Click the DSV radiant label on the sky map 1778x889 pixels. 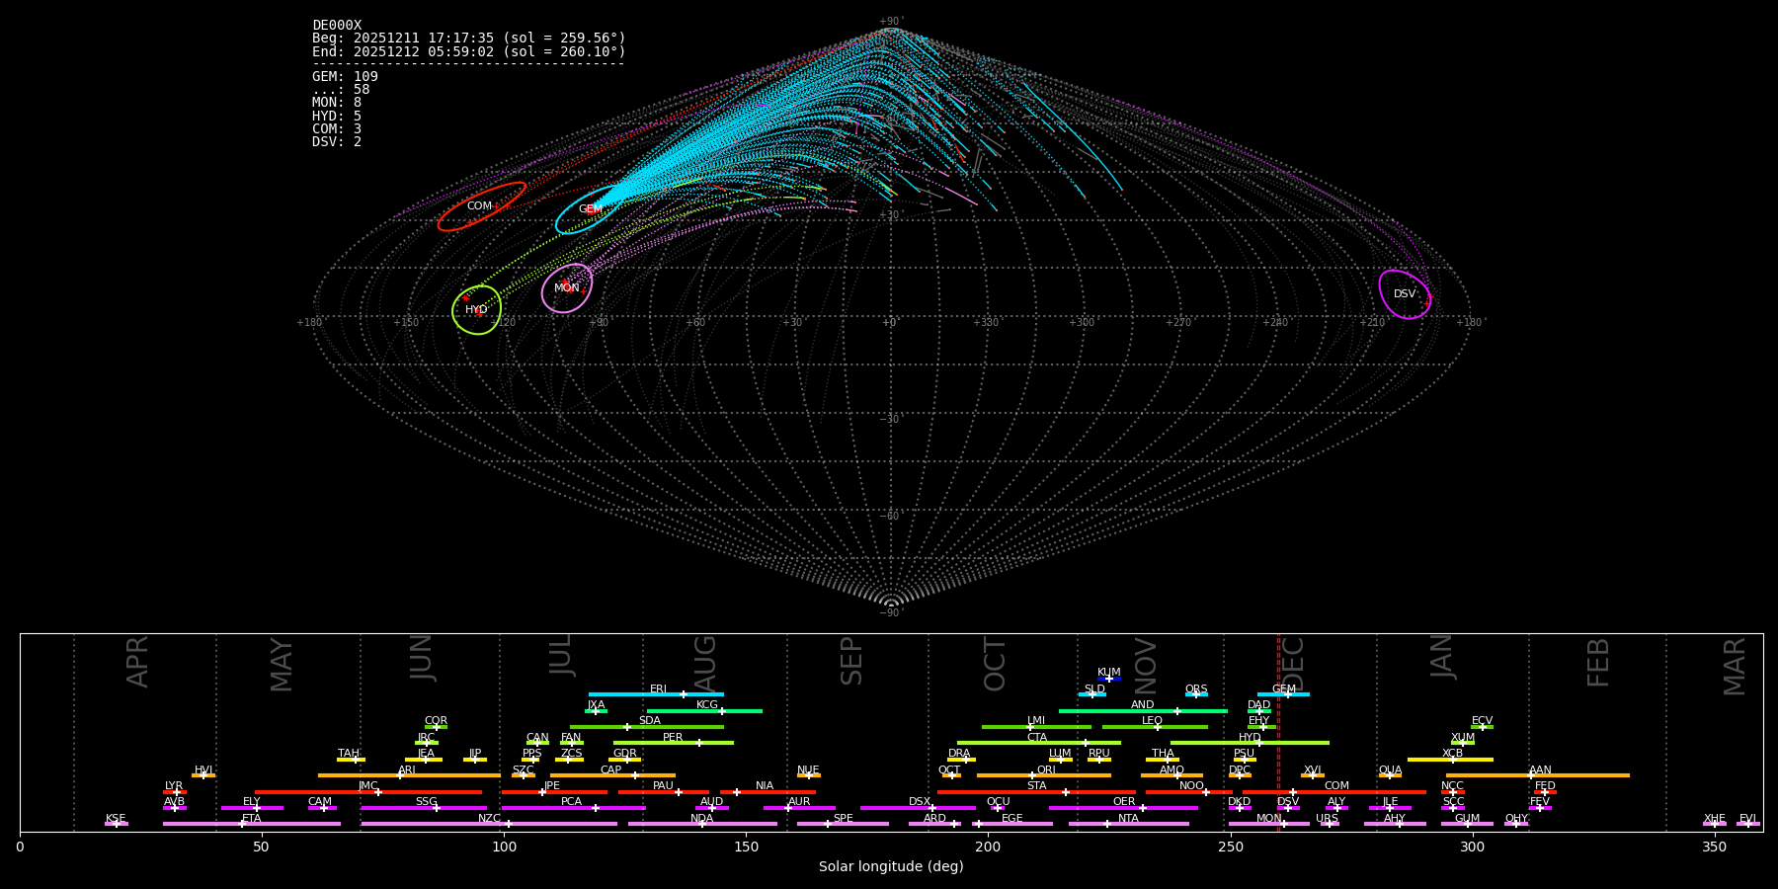click(1405, 294)
